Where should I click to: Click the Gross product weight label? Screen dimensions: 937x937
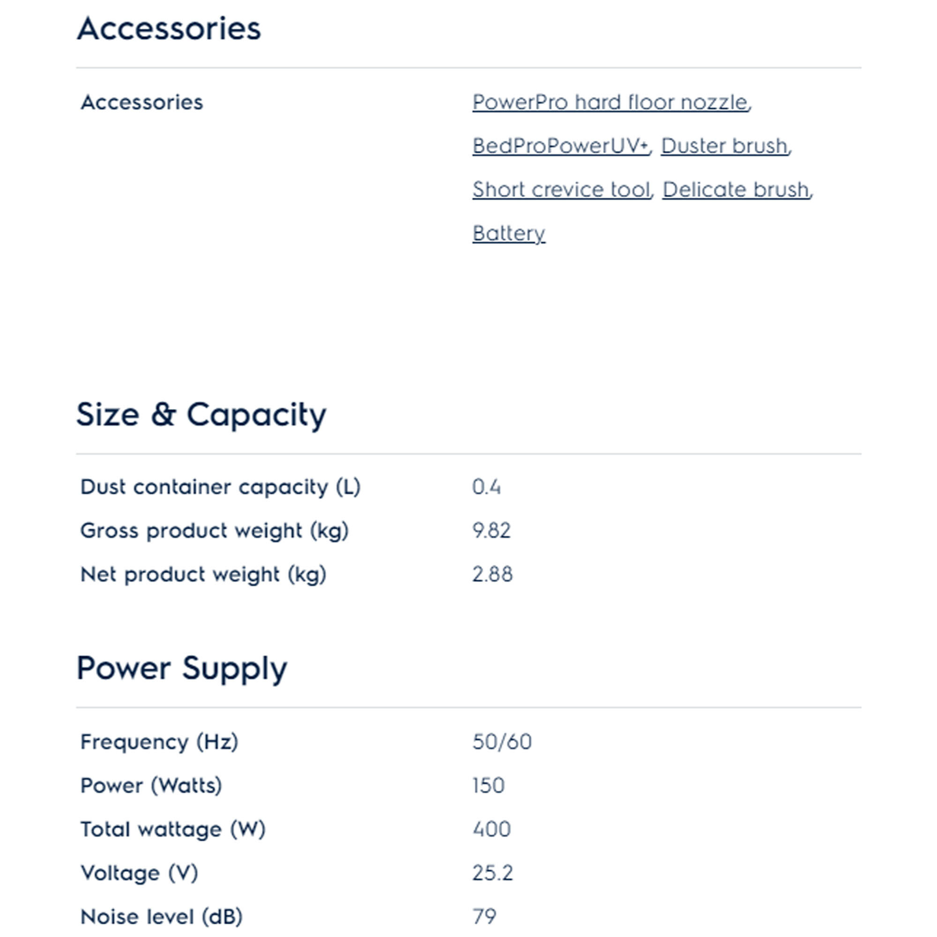[x=215, y=531]
